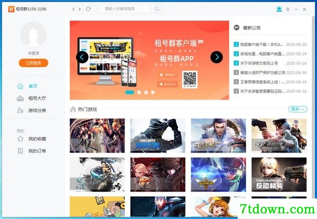This screenshot has height=219, width=317.
Task: Click the back navigation arrow in title bar
Action: 73,9
